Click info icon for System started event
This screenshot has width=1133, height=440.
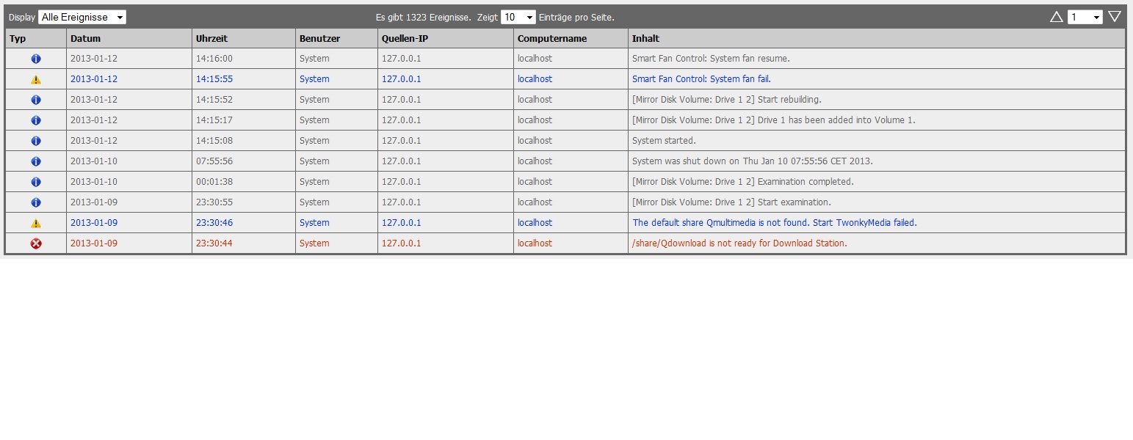pos(36,141)
